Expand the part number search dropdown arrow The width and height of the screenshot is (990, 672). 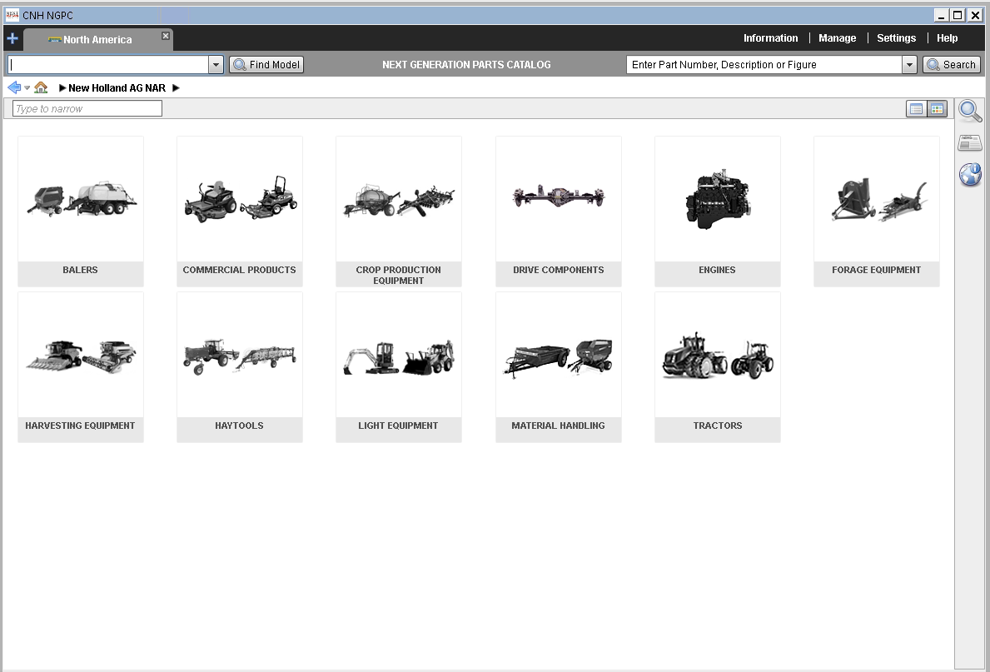[909, 65]
